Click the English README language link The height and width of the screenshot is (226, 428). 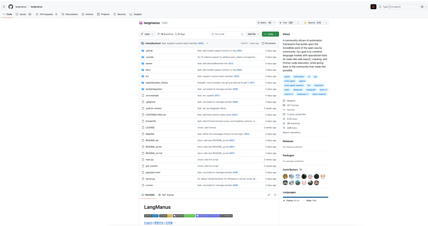tap(148, 223)
